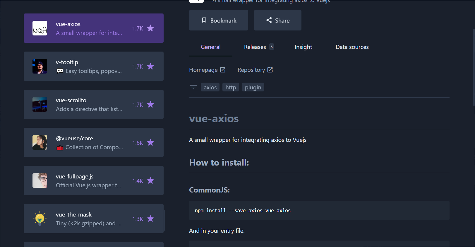This screenshot has width=475, height=247.
Task: Click the 1.3K stars count
Action: [x=138, y=219]
